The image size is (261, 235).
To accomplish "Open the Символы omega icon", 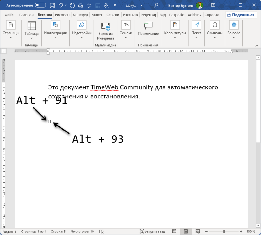I will [x=215, y=25].
